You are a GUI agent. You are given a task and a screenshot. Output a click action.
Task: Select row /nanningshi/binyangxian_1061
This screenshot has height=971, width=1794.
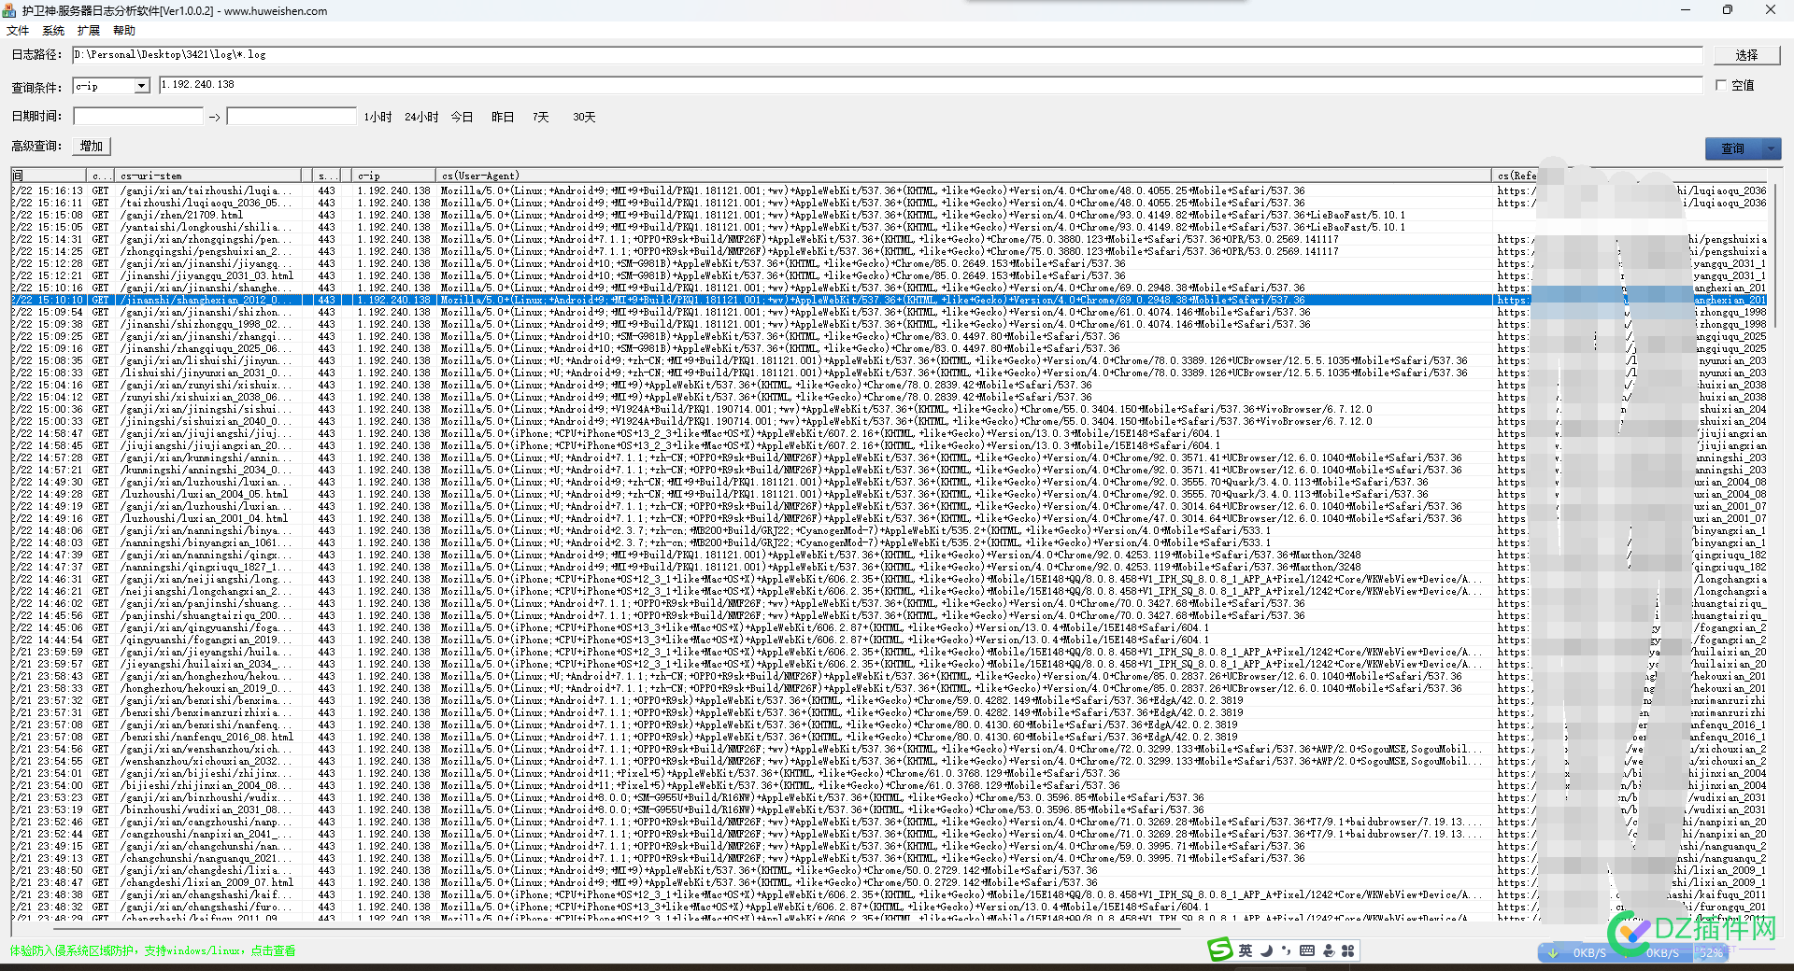[x=889, y=542]
